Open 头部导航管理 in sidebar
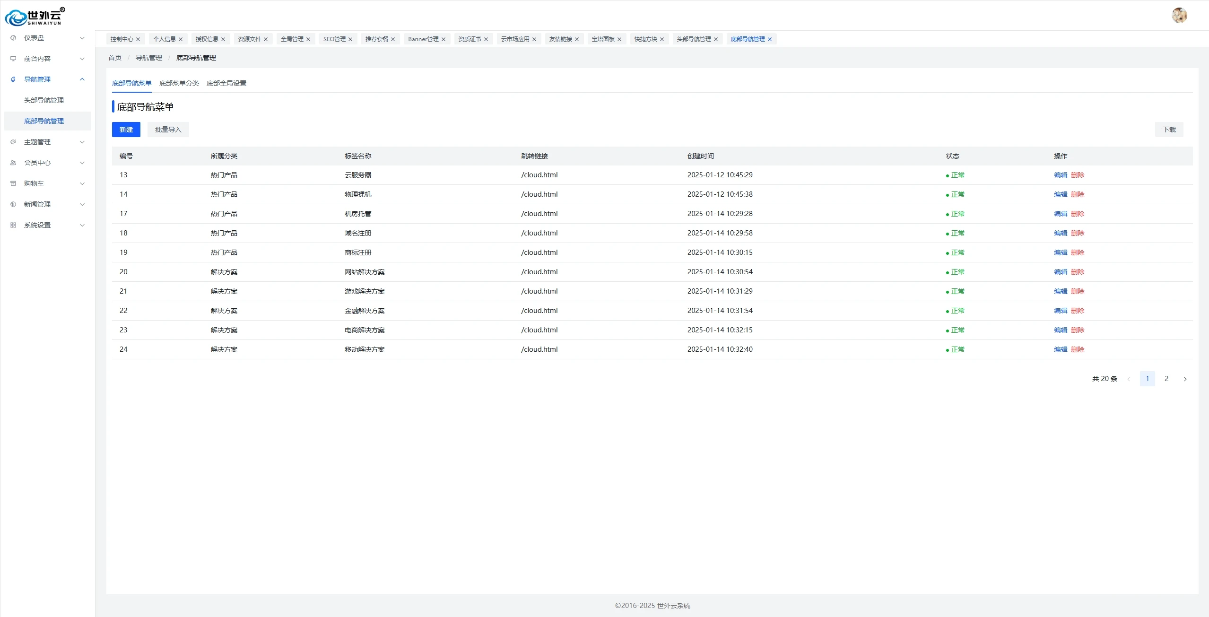The height and width of the screenshot is (617, 1209). point(44,100)
